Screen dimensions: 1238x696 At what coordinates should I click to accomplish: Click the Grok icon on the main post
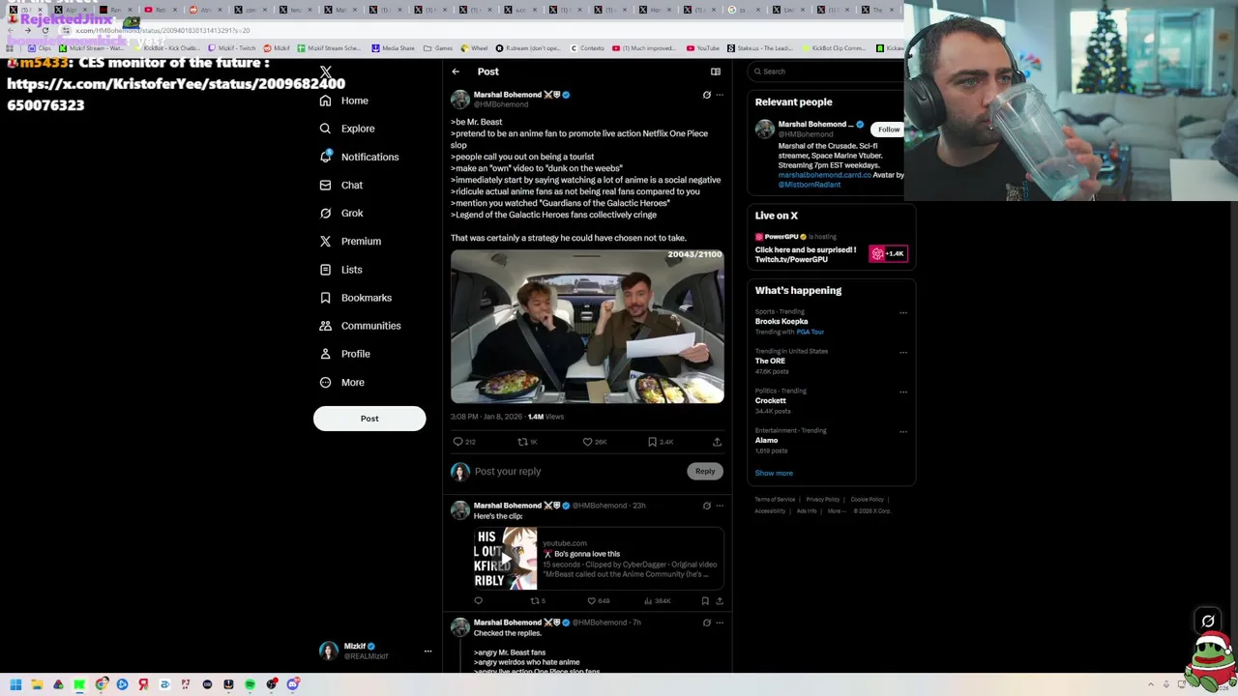coord(706,95)
